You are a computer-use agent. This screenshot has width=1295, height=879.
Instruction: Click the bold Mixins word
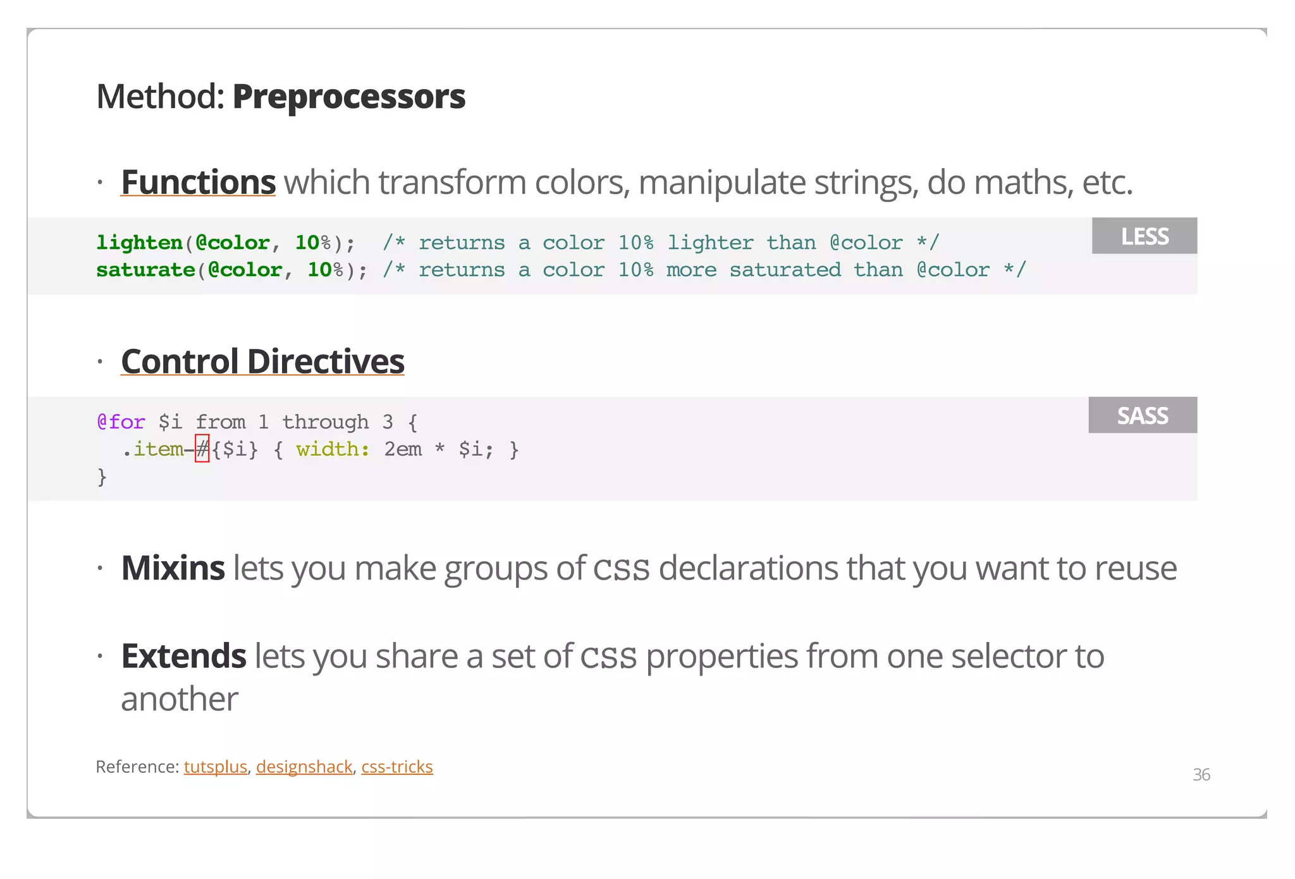173,567
